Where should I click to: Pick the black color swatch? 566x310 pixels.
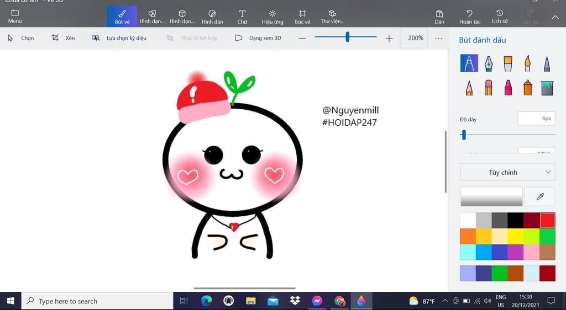click(x=516, y=220)
